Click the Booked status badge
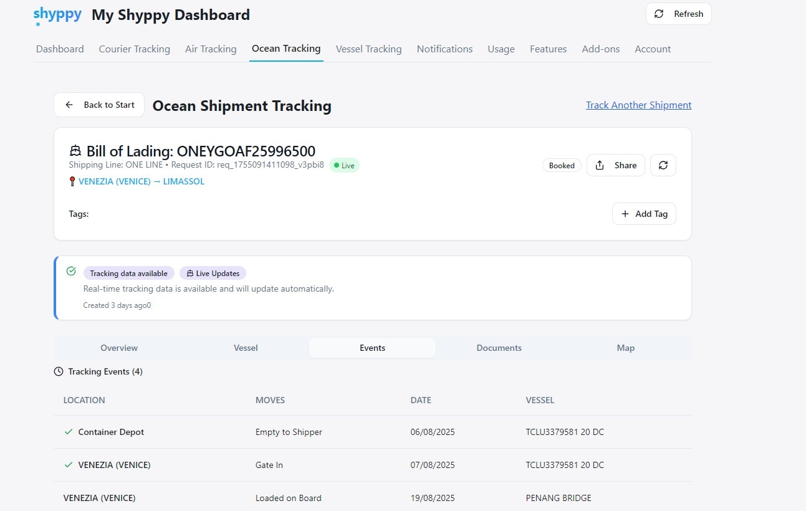806x511 pixels. click(x=562, y=165)
